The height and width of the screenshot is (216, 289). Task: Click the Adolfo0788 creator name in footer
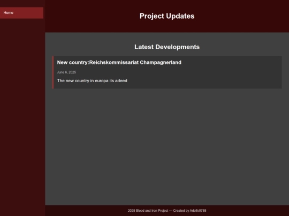pos(198,211)
